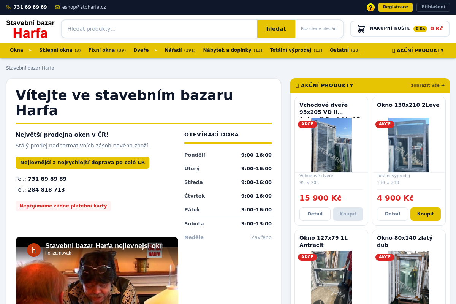The width and height of the screenshot is (456, 304).
Task: Go to Akční produkty in navigation bar
Action: (x=418, y=51)
